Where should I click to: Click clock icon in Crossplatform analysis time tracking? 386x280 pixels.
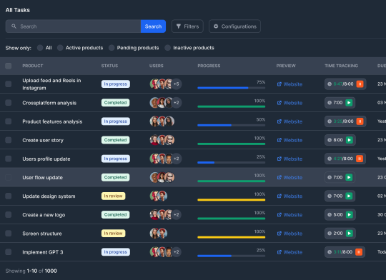(330, 103)
